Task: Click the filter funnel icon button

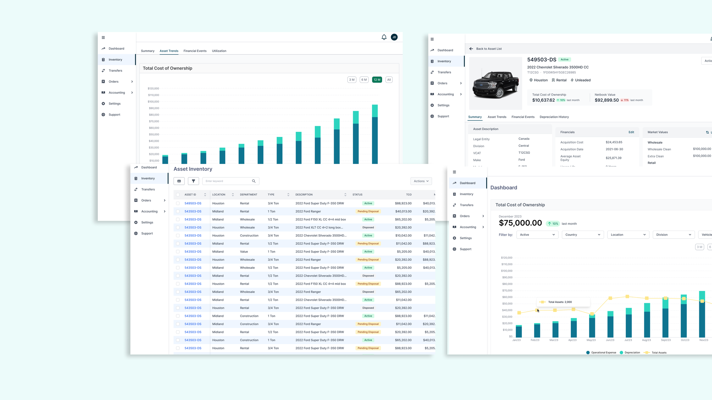Action: [x=193, y=181]
